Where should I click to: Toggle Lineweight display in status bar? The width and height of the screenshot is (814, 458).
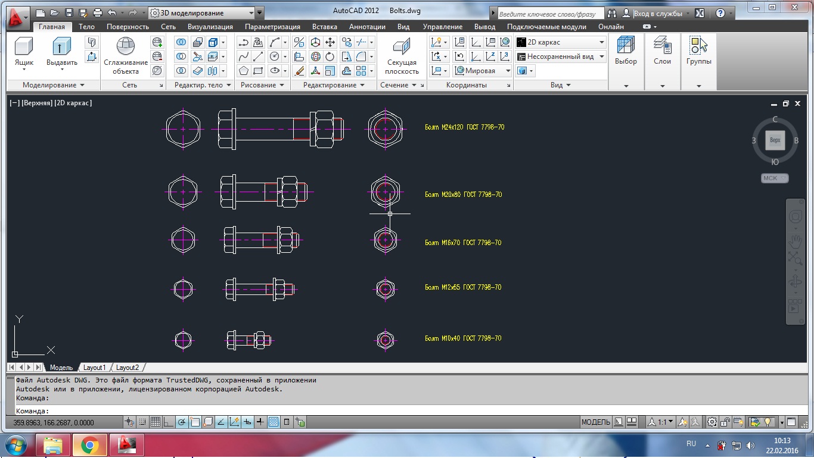point(260,422)
